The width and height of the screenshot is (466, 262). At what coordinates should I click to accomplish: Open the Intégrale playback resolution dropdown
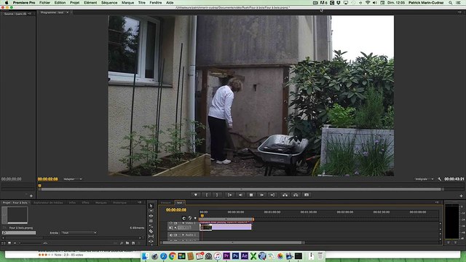424,179
